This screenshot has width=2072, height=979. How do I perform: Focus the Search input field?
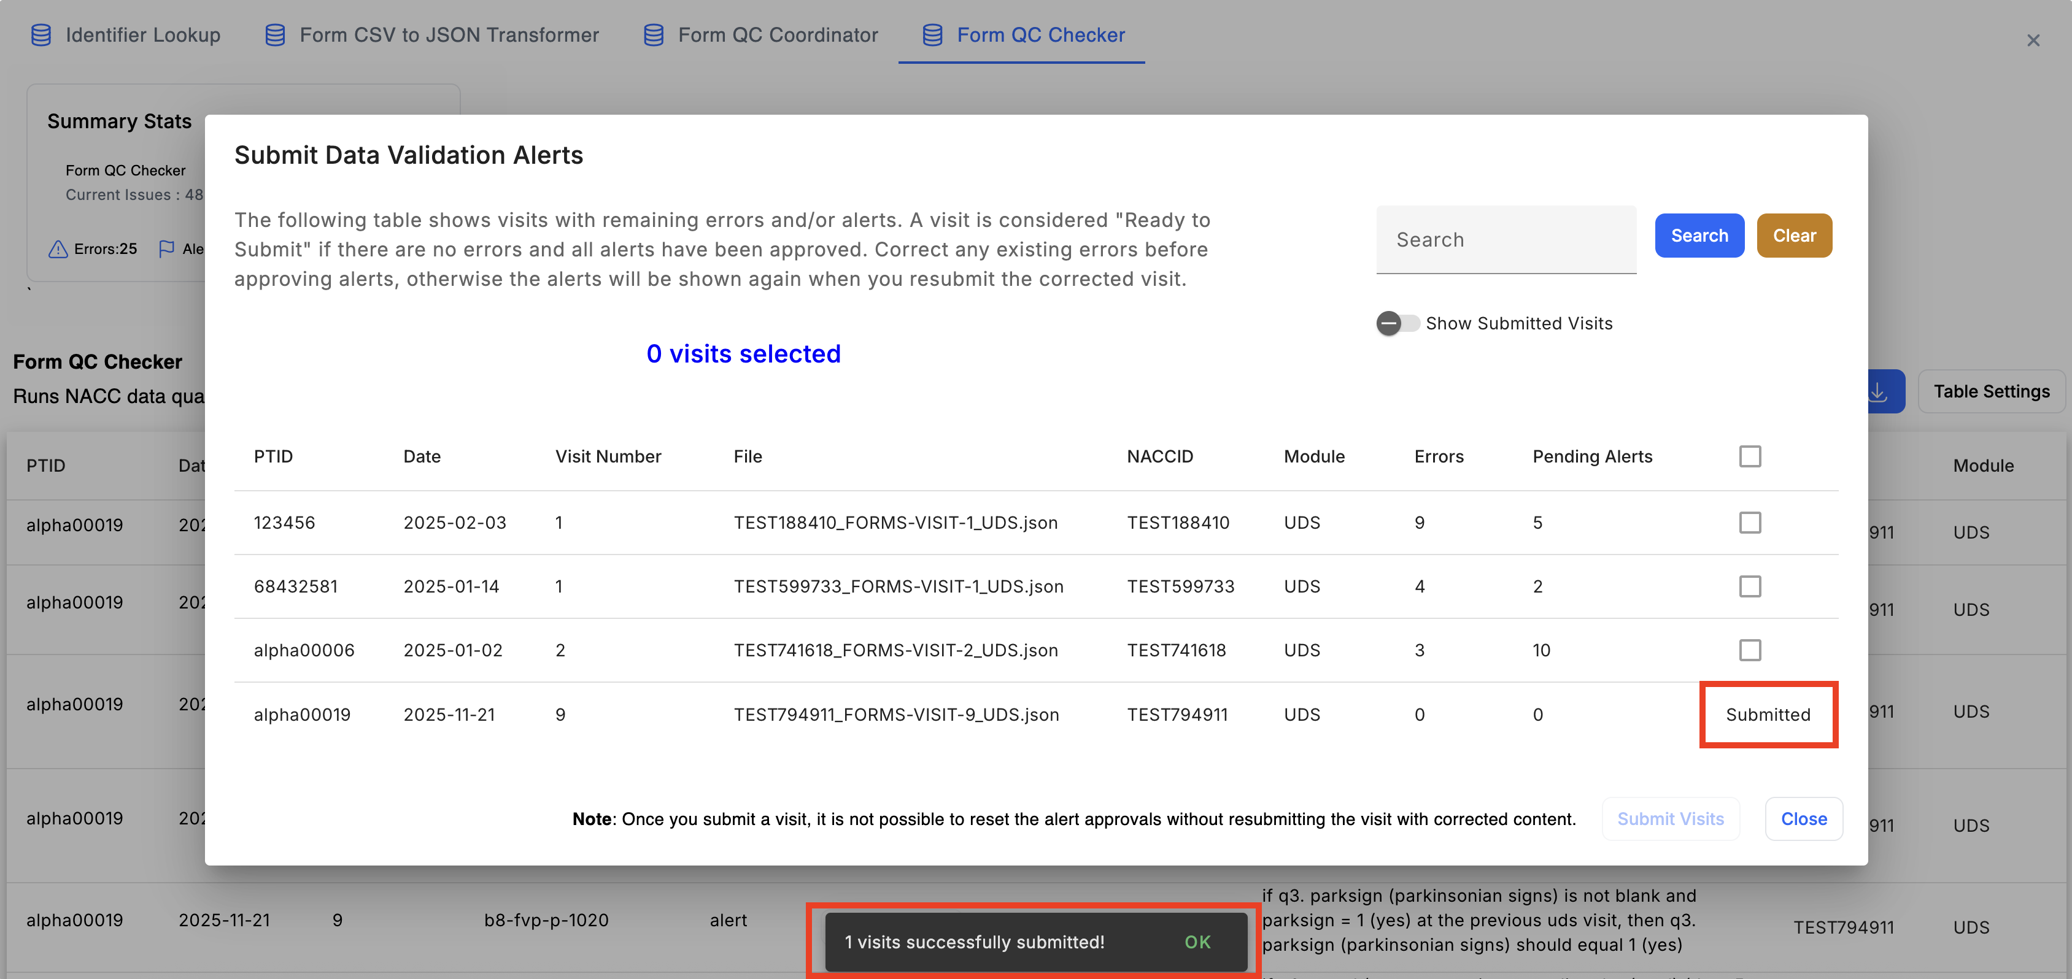pos(1506,239)
